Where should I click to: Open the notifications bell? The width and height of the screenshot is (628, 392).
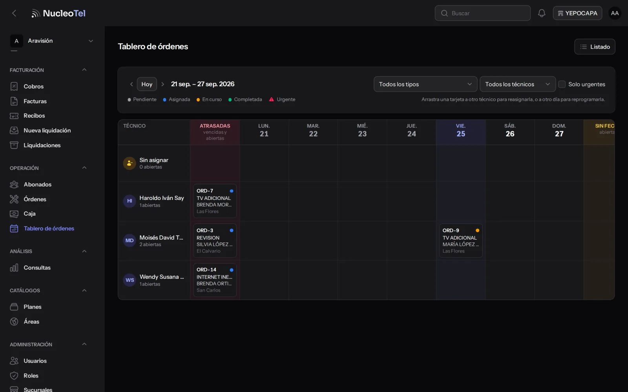tap(542, 13)
